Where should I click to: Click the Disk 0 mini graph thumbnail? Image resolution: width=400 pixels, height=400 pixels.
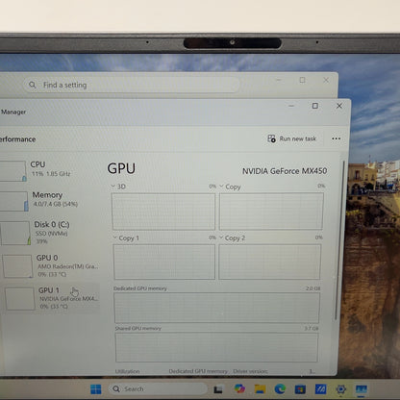pyautogui.click(x=15, y=233)
